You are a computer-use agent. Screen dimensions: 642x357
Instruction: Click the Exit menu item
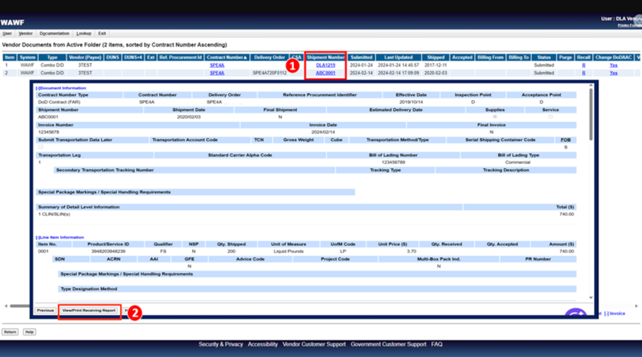[102, 33]
